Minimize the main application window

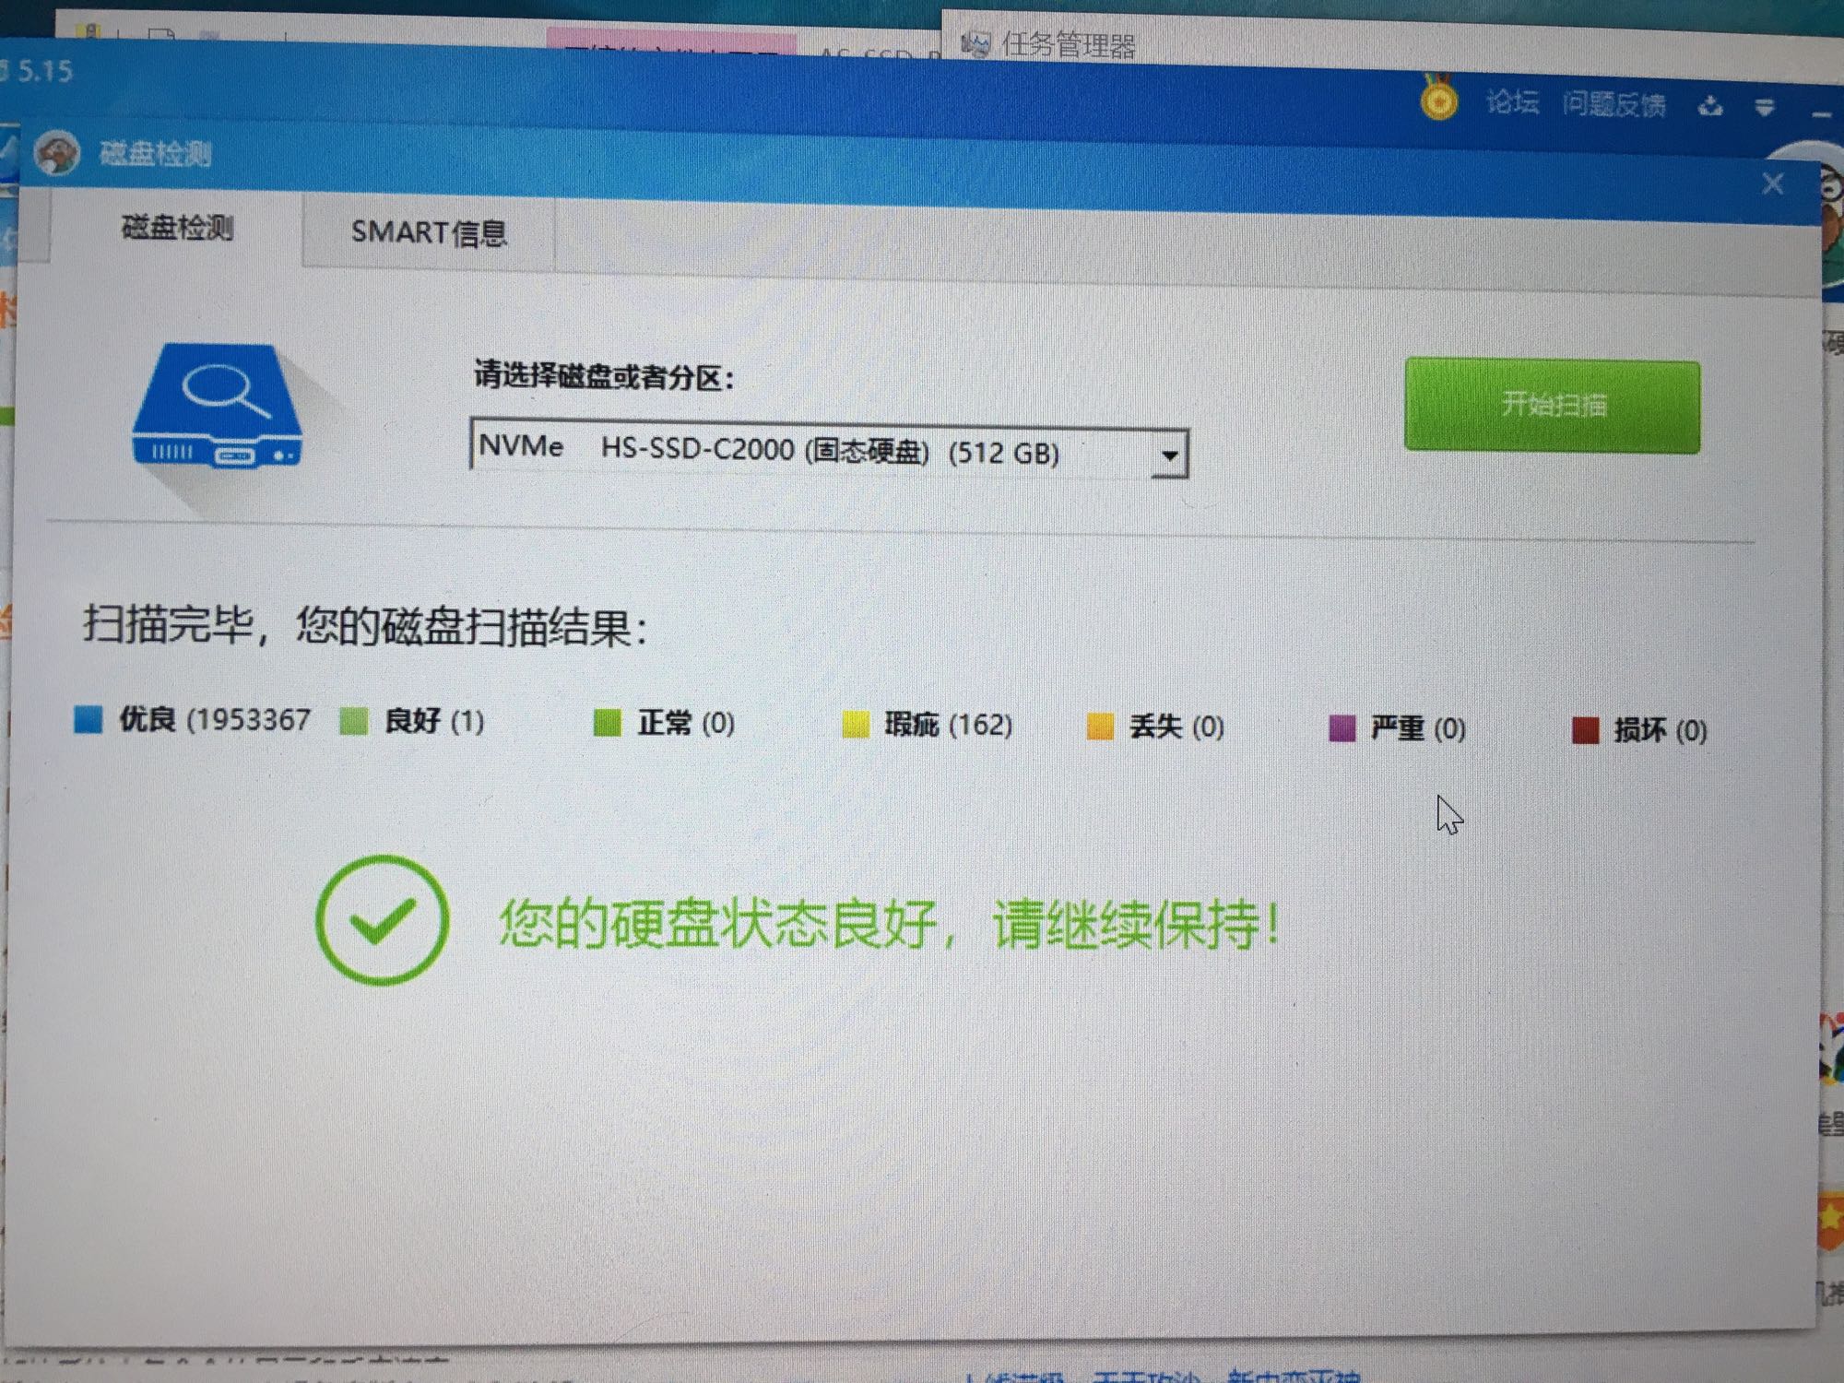[x=1820, y=114]
